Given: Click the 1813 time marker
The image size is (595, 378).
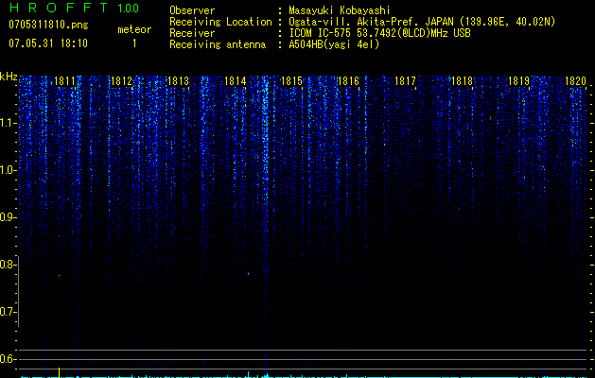Looking at the screenshot, I should click(x=178, y=81).
